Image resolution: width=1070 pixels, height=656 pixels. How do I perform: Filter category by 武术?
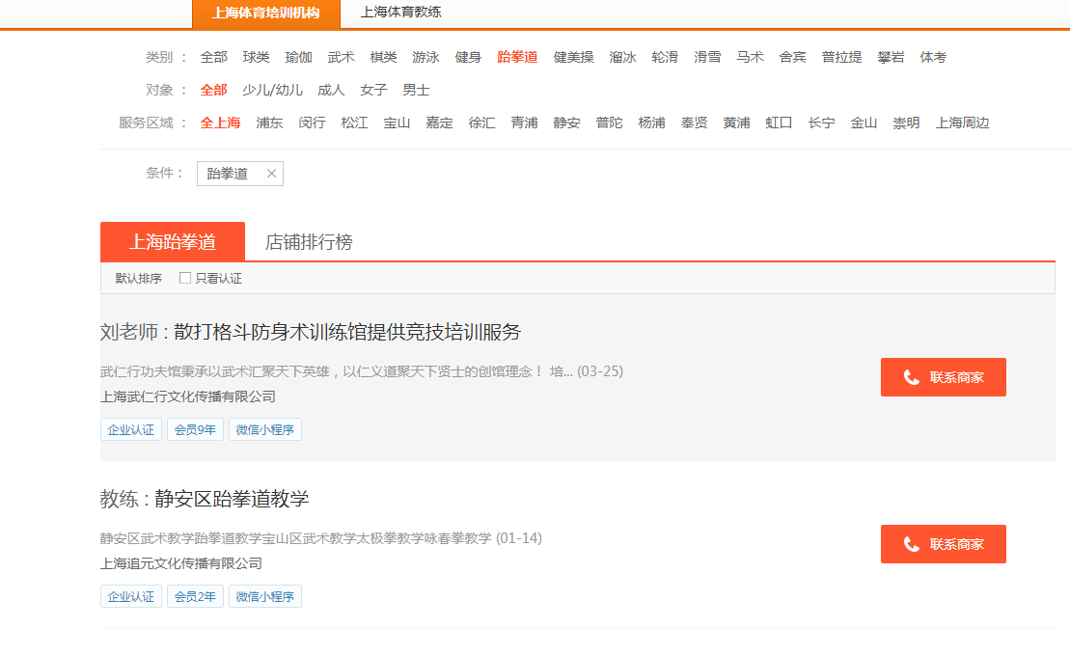[341, 57]
